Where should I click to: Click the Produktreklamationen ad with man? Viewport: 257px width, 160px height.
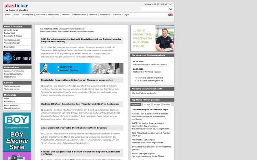152,38
